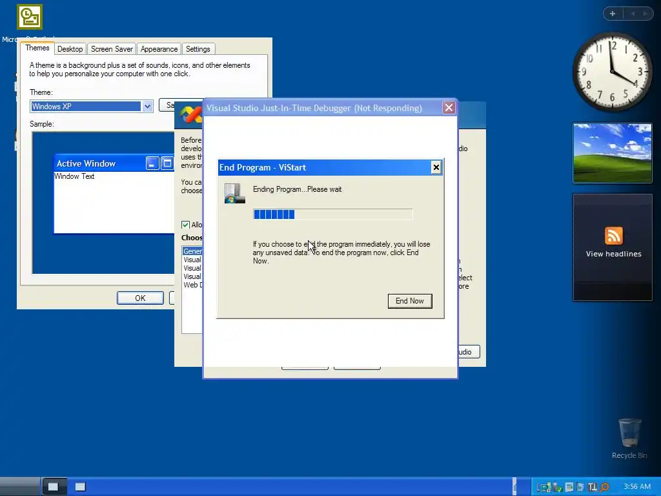Screen dimensions: 661x496
Task: Click the View headlines text in feed gadget
Action: tap(613, 254)
